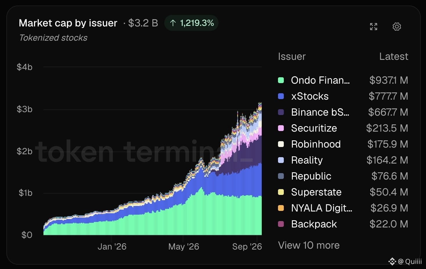Select the NYALA Digital legend entry
Image resolution: width=426 pixels, height=269 pixels.
pyautogui.click(x=343, y=208)
